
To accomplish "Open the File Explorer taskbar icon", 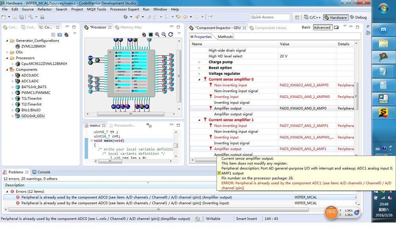I will (x=383, y=44).
